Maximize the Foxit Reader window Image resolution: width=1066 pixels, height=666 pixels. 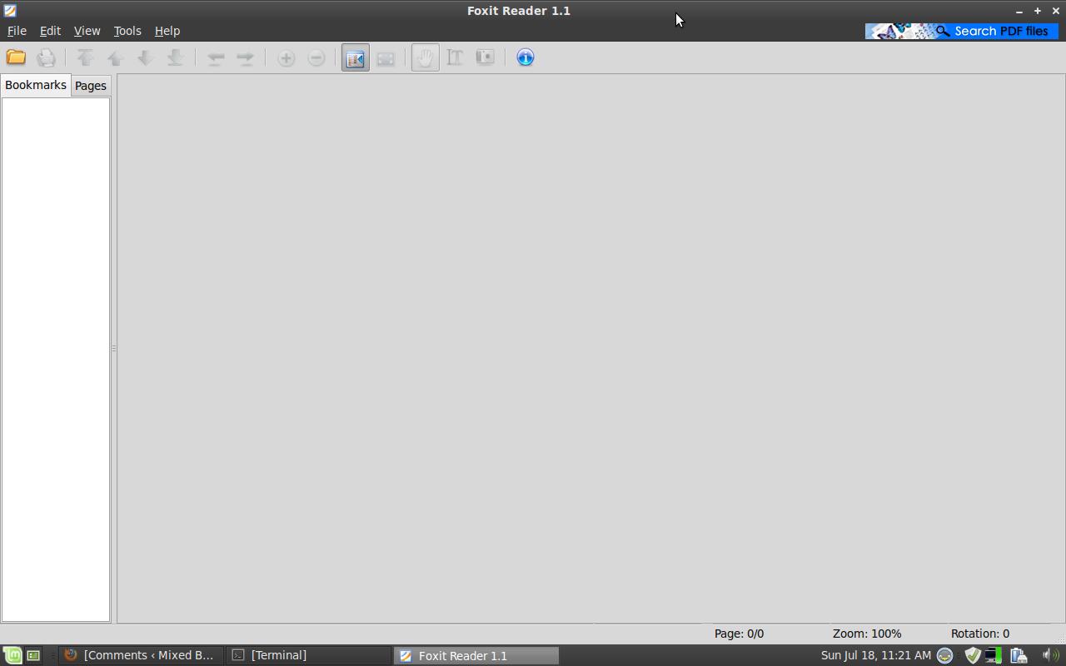[1038, 11]
